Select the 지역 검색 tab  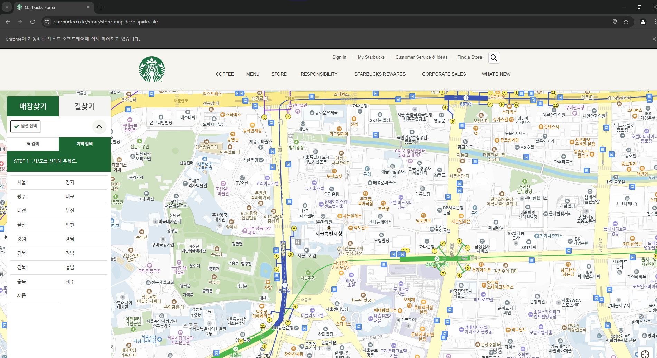85,144
